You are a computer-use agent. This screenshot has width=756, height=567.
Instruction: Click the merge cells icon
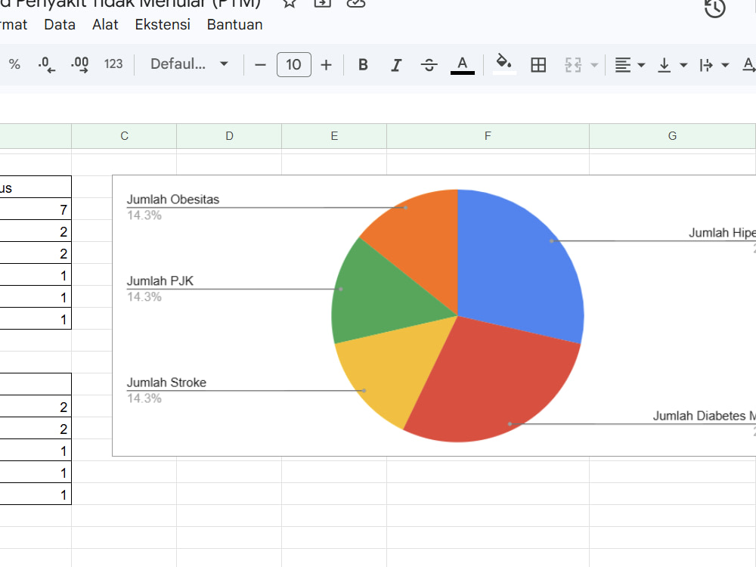[x=573, y=64]
